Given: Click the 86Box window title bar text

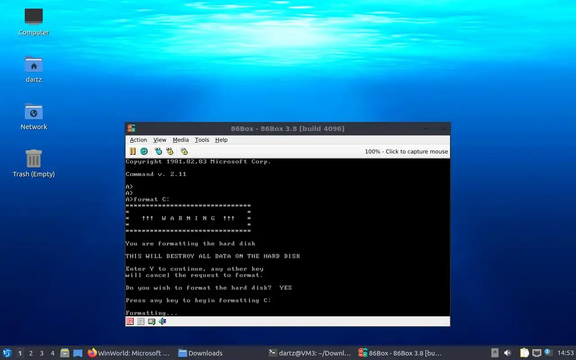Looking at the screenshot, I should tap(288, 129).
